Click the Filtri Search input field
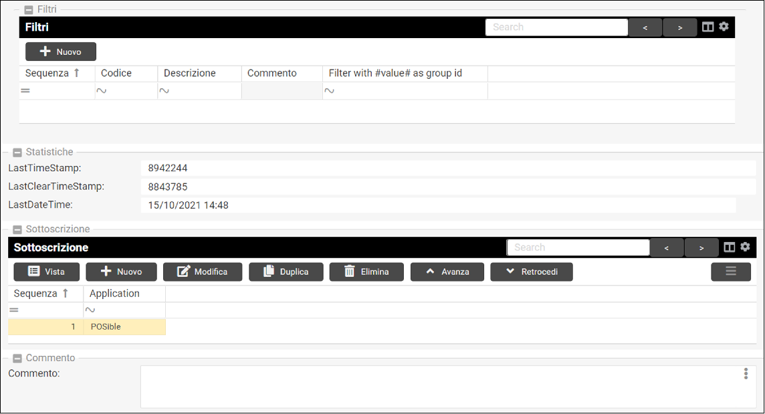Image resolution: width=765 pixels, height=414 pixels. tap(556, 27)
